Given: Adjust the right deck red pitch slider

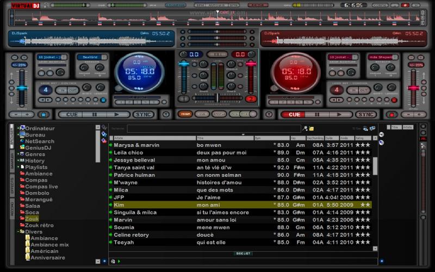Looking at the screenshot, I should click(x=413, y=88).
